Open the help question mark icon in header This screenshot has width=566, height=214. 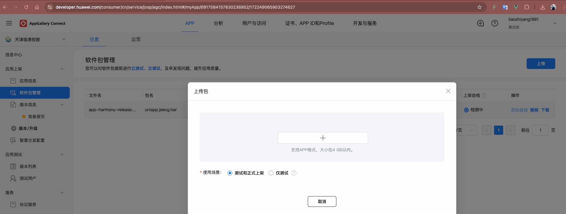tap(495, 23)
